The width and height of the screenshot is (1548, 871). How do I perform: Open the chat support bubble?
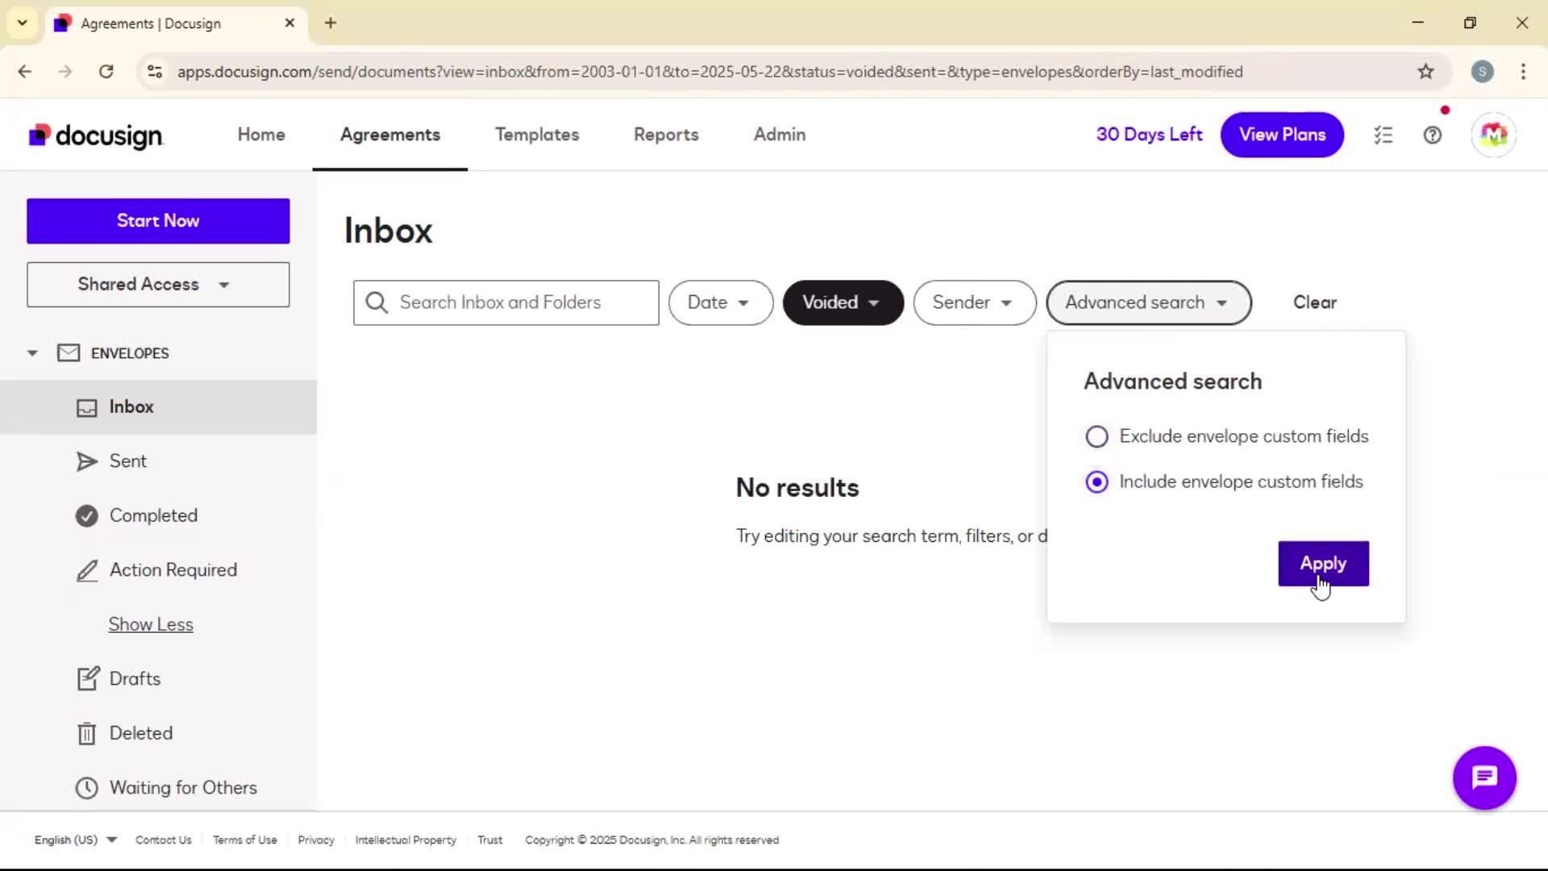(x=1484, y=777)
